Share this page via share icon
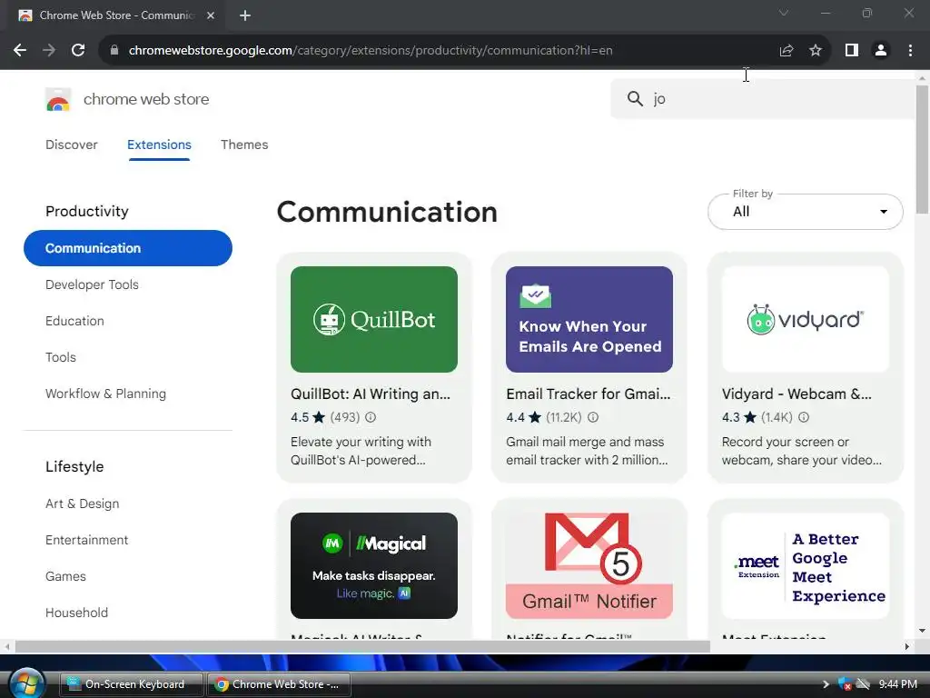Viewport: 930px width, 698px height. point(787,51)
